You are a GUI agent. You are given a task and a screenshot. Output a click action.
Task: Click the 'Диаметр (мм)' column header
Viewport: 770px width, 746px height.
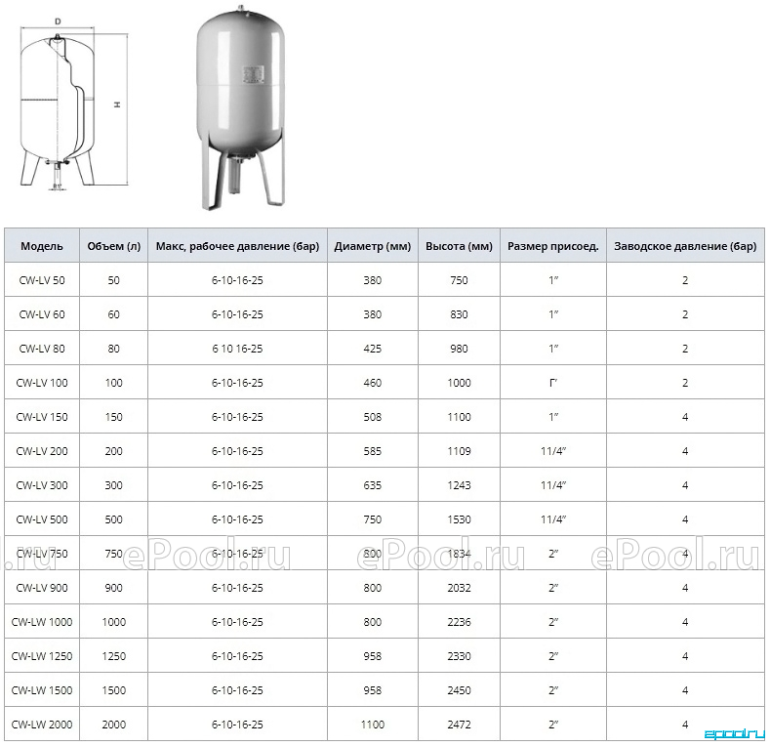372,246
